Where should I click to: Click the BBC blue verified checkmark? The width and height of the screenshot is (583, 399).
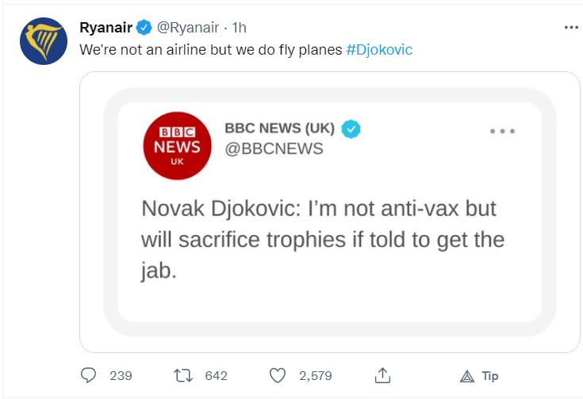(x=351, y=128)
